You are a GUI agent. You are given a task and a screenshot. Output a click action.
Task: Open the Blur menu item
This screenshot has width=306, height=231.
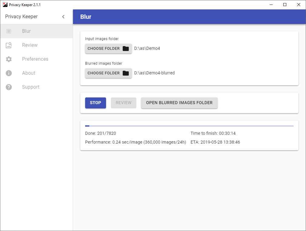(x=36, y=31)
